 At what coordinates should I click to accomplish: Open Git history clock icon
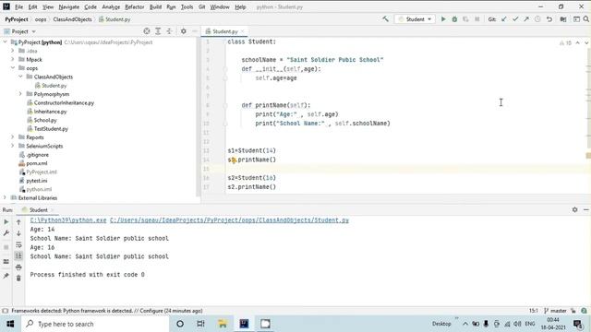tap(537, 19)
